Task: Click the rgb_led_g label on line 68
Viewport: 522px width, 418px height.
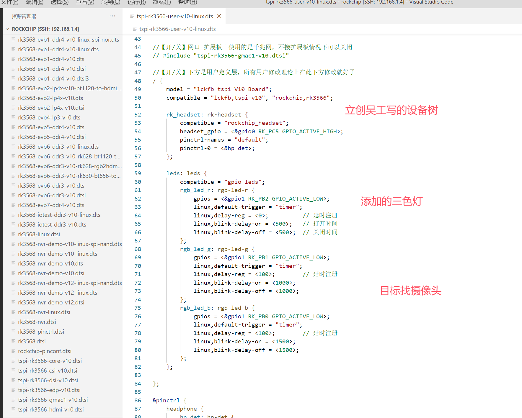Action: 195,249
